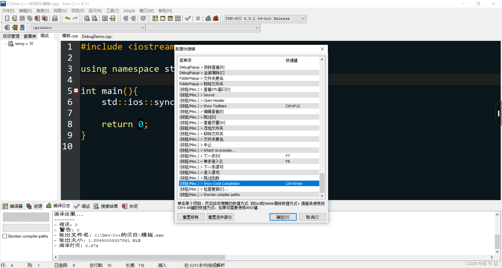Click the New file icon
Screen dimensions: 502x268
coord(7,18)
